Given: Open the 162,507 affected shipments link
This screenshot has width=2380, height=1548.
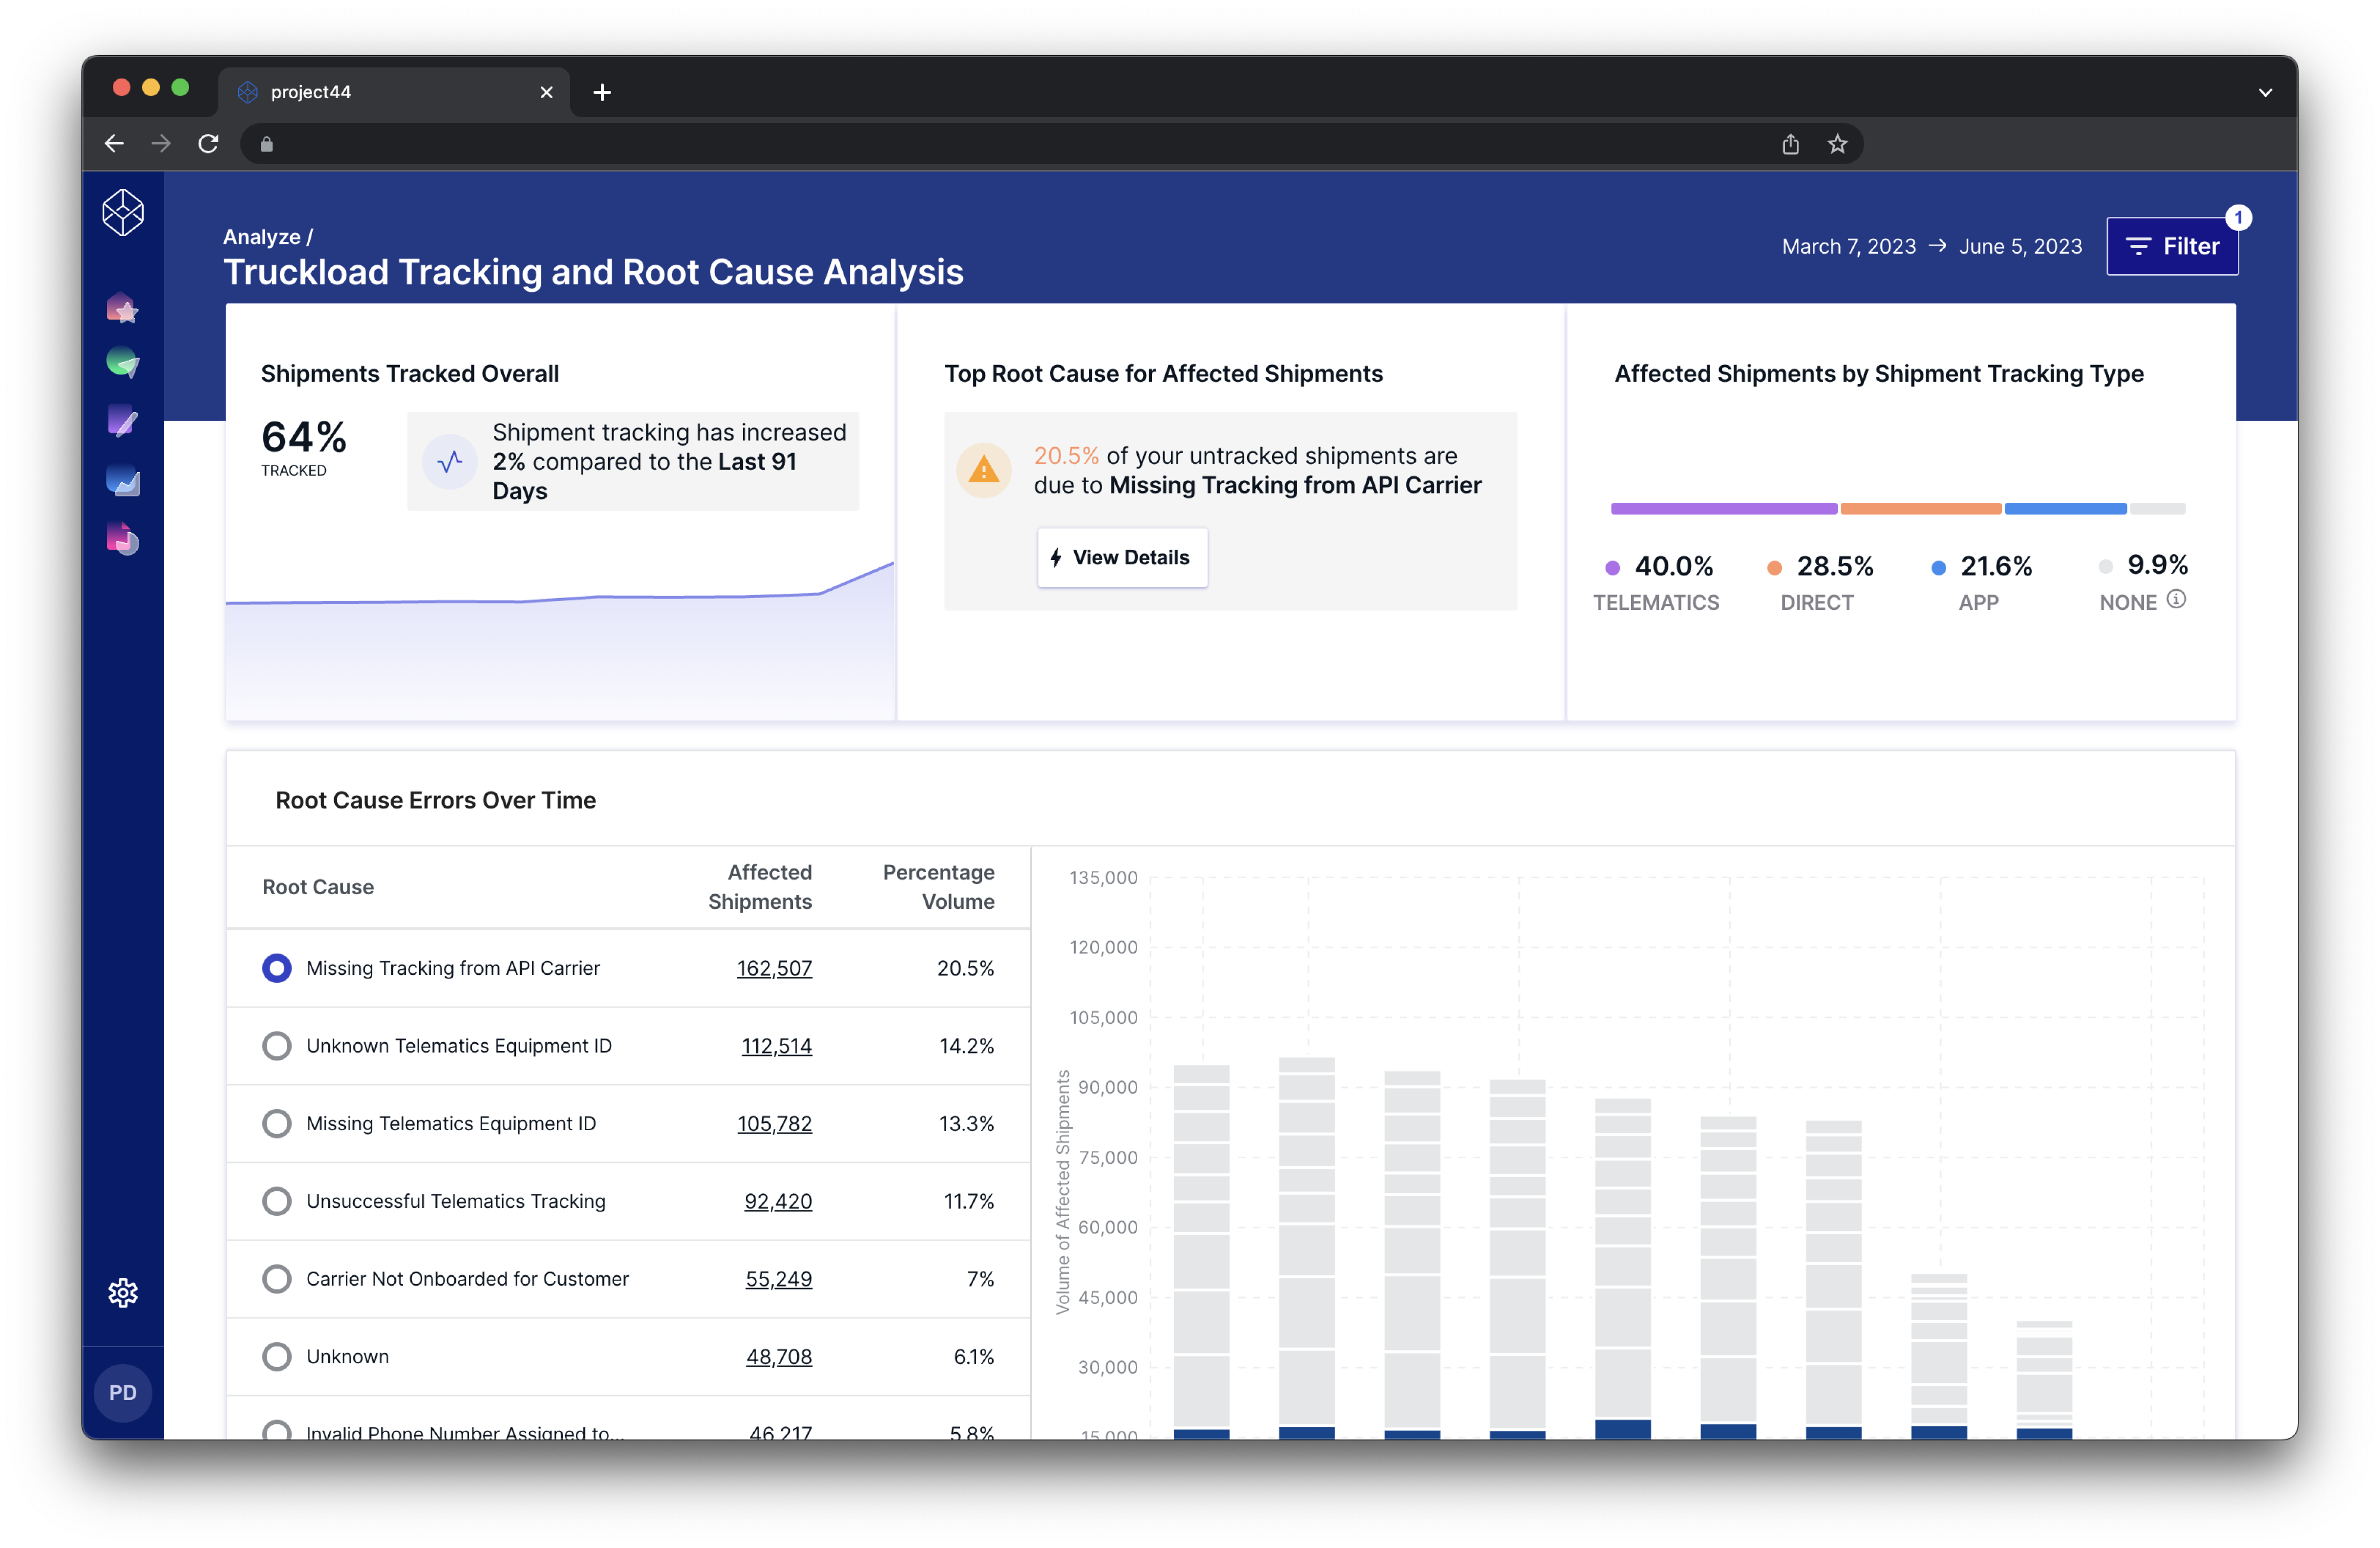Looking at the screenshot, I should click(x=774, y=968).
